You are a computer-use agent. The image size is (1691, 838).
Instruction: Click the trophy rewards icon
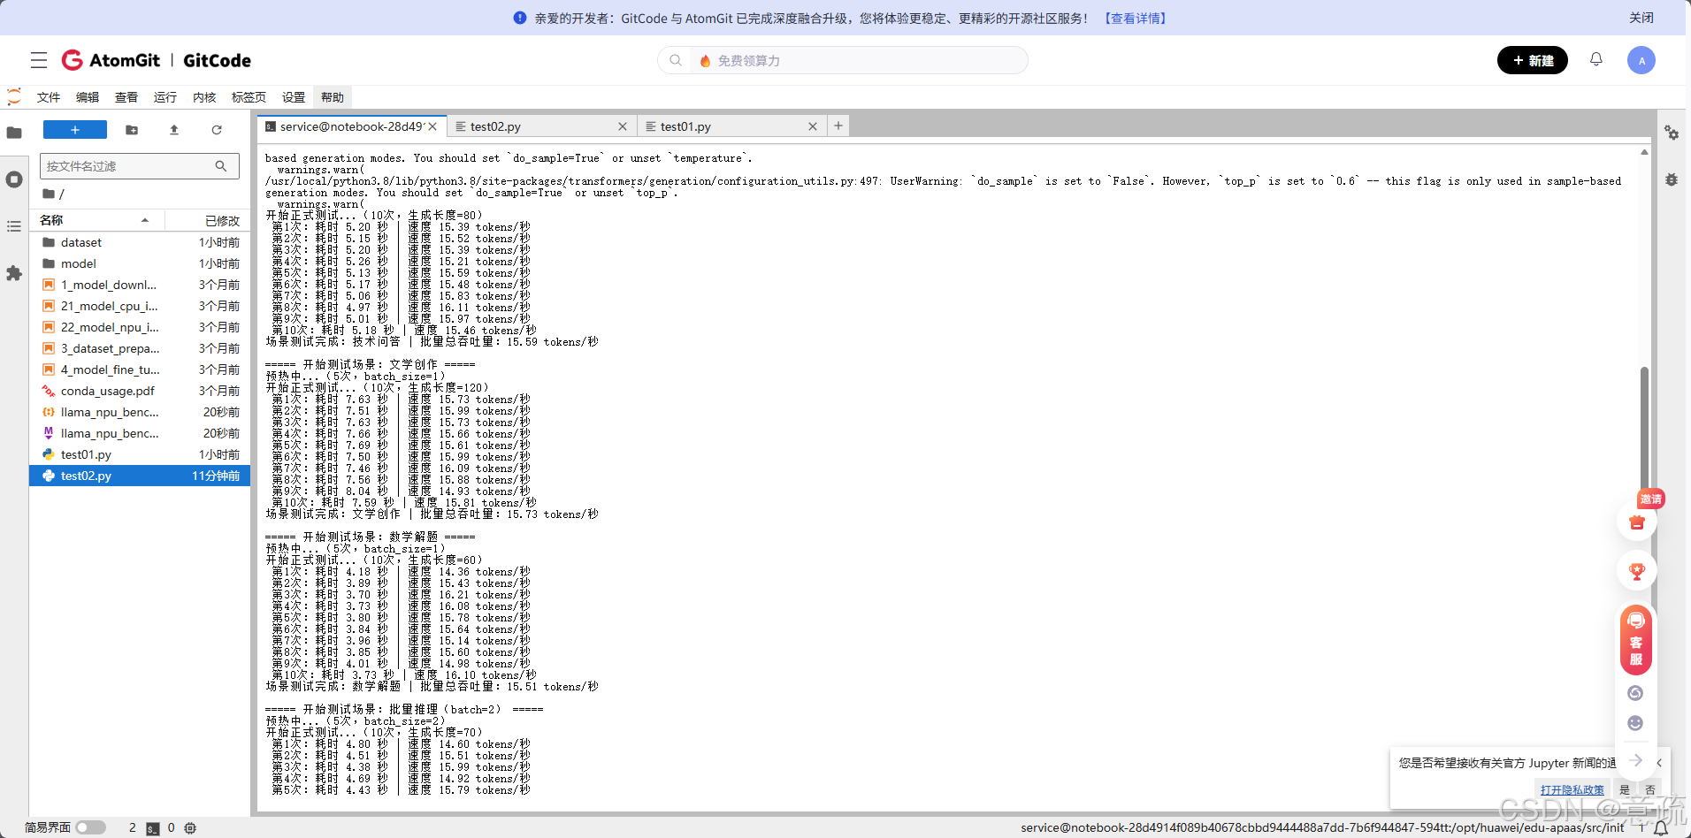1637,571
